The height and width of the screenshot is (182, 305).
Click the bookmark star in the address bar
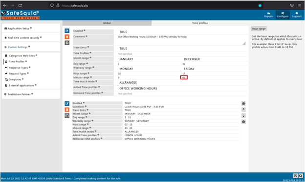260,5
